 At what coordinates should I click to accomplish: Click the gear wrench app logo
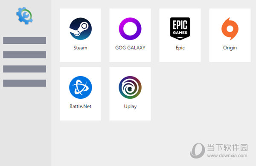click(24, 16)
